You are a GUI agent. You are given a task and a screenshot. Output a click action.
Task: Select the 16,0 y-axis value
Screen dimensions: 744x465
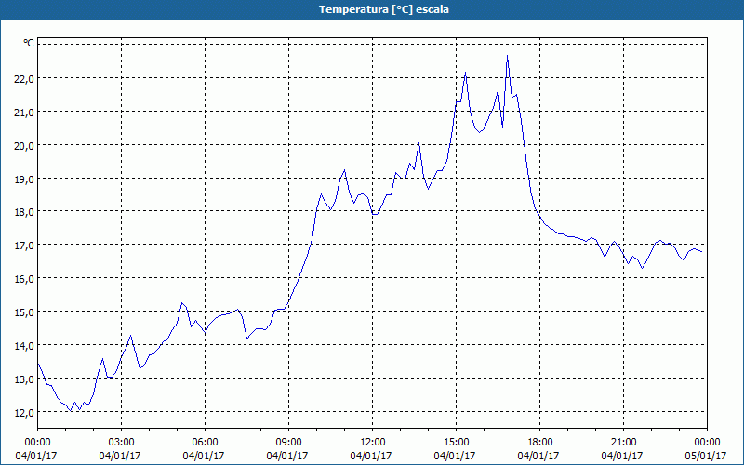(24, 279)
